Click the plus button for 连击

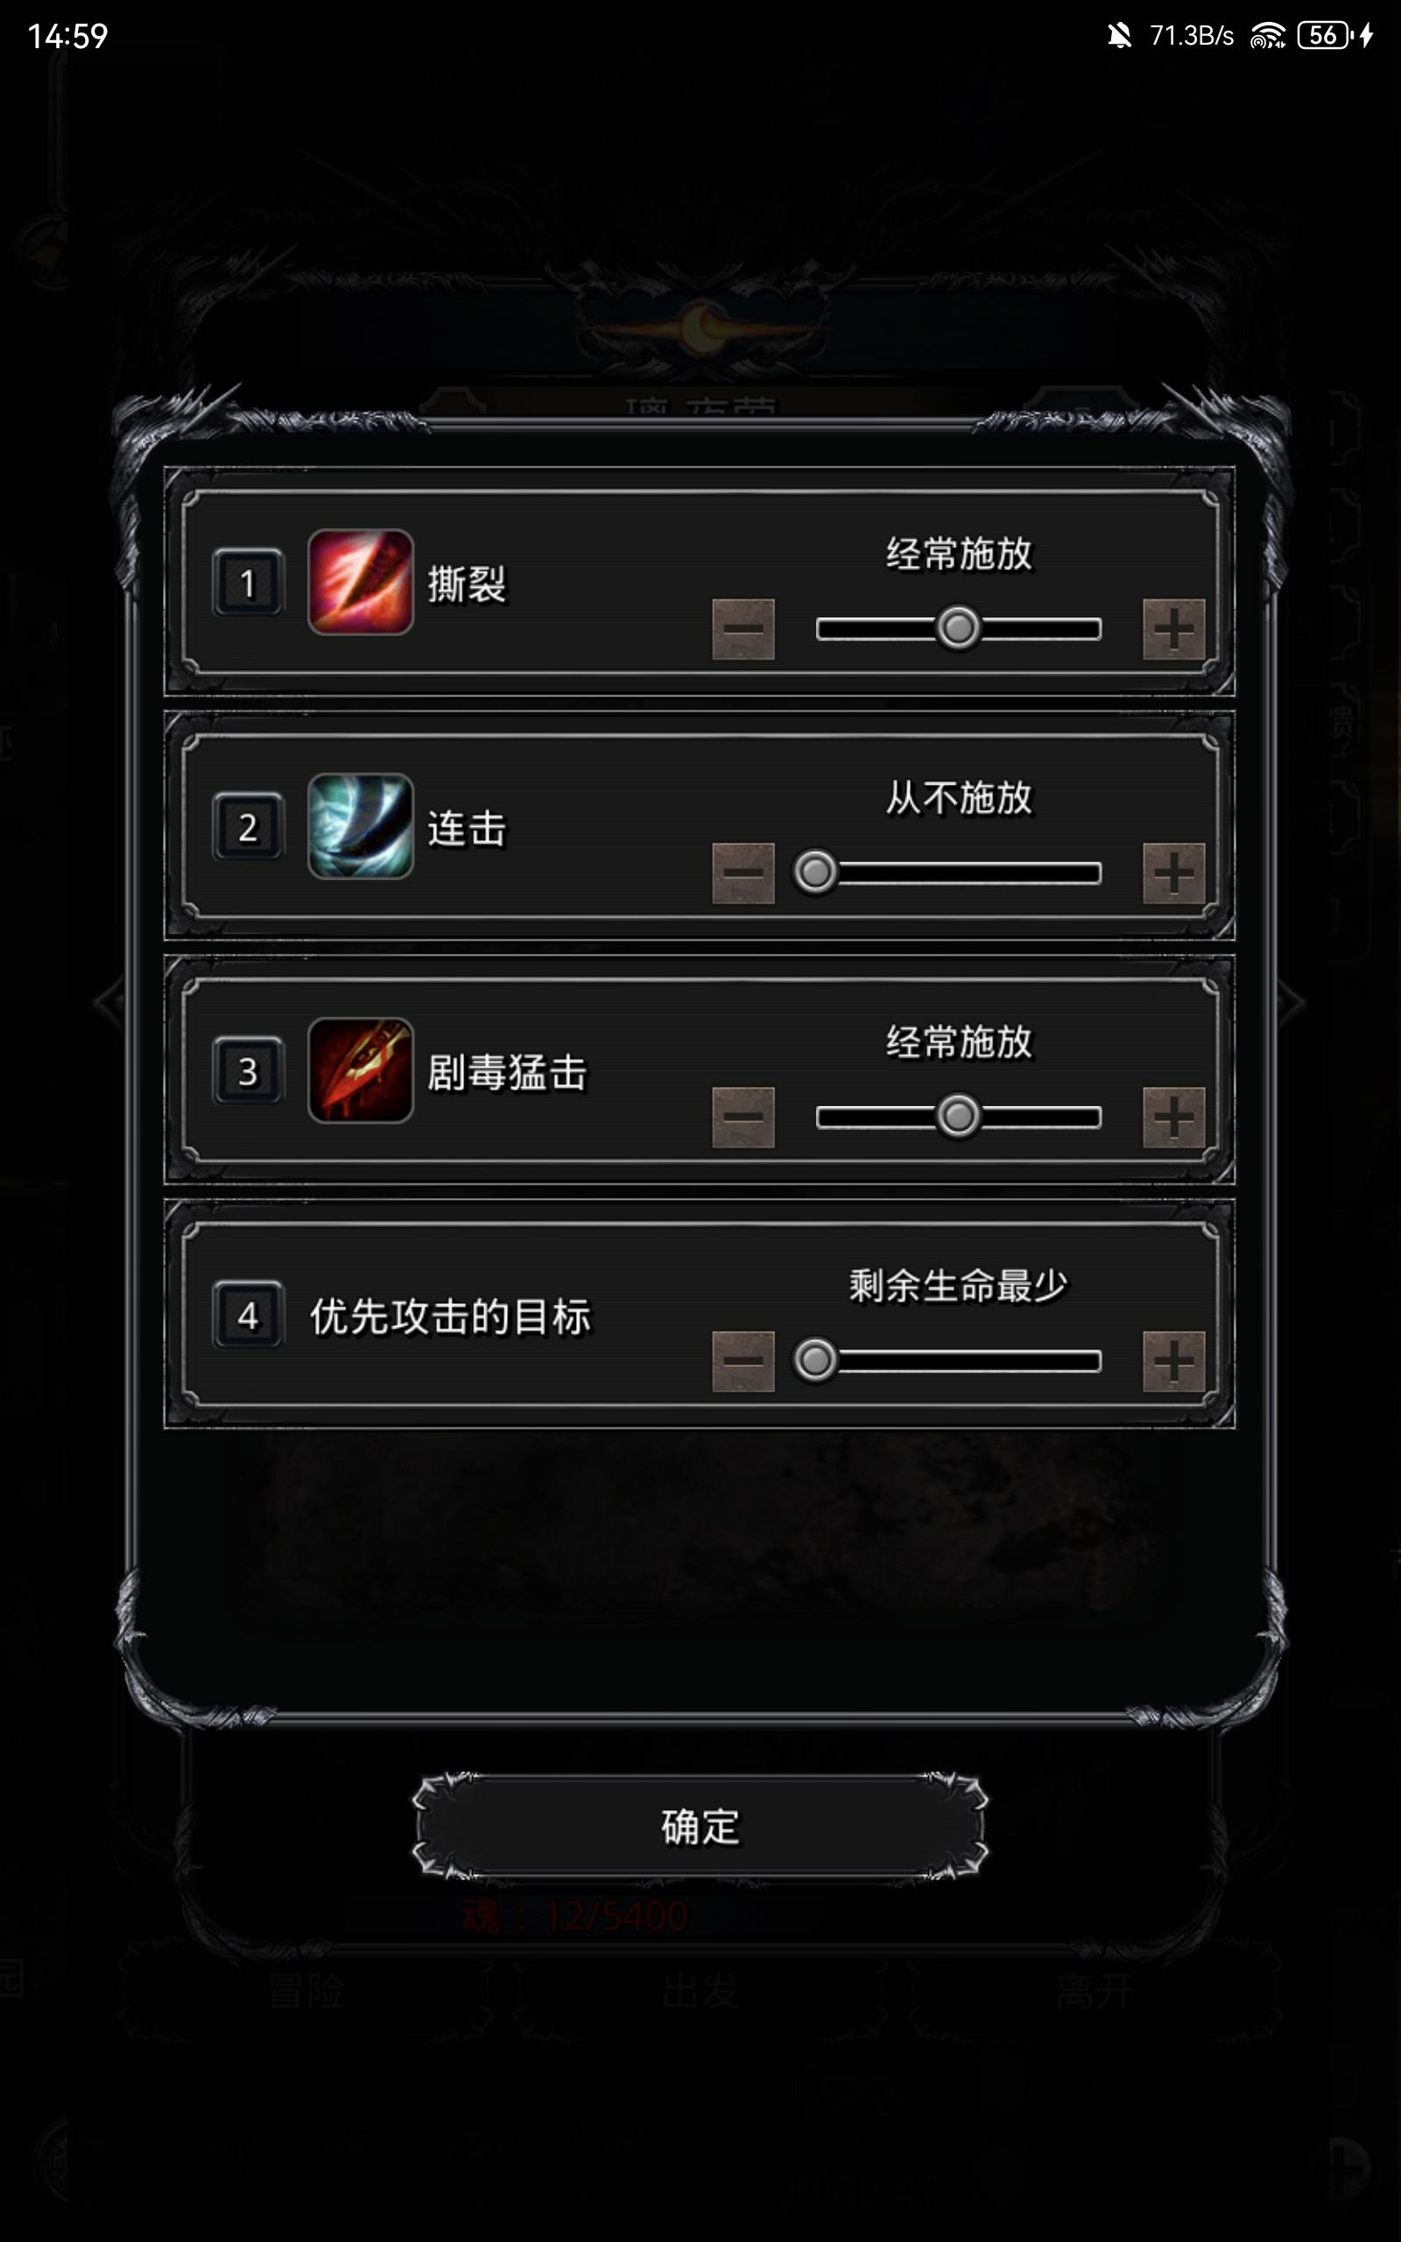coord(1173,872)
